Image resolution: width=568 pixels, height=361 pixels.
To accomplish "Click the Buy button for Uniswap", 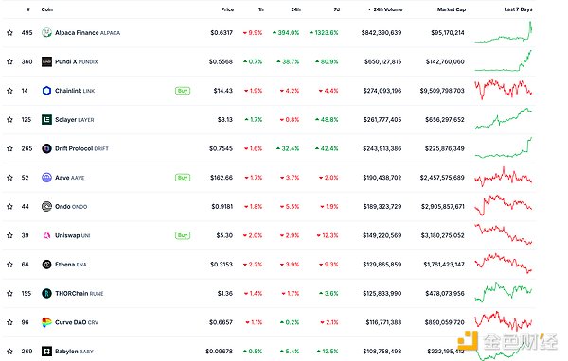I will click(183, 235).
